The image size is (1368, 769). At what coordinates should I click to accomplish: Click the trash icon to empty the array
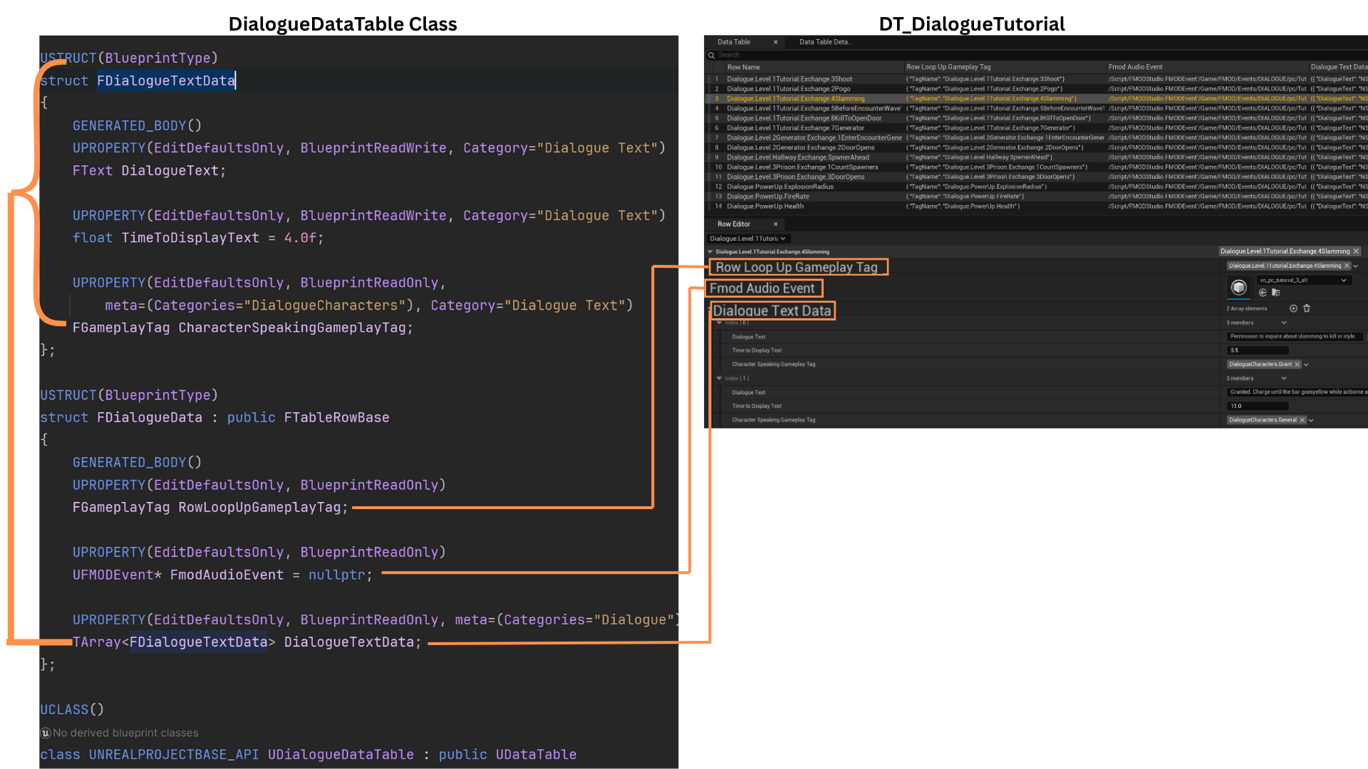coord(1307,308)
